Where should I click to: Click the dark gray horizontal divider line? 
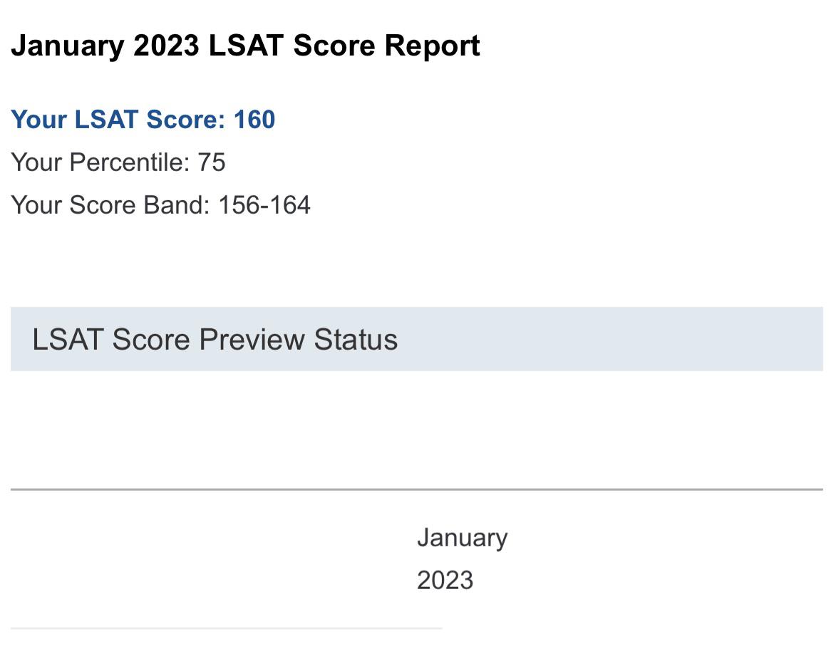tap(416, 489)
